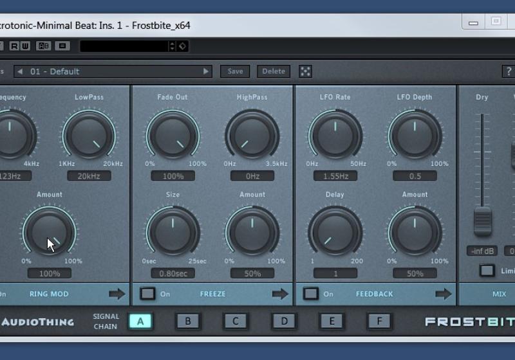Click the Freeze section routing arrow
This screenshot has height=360, width=515.
pos(281,294)
